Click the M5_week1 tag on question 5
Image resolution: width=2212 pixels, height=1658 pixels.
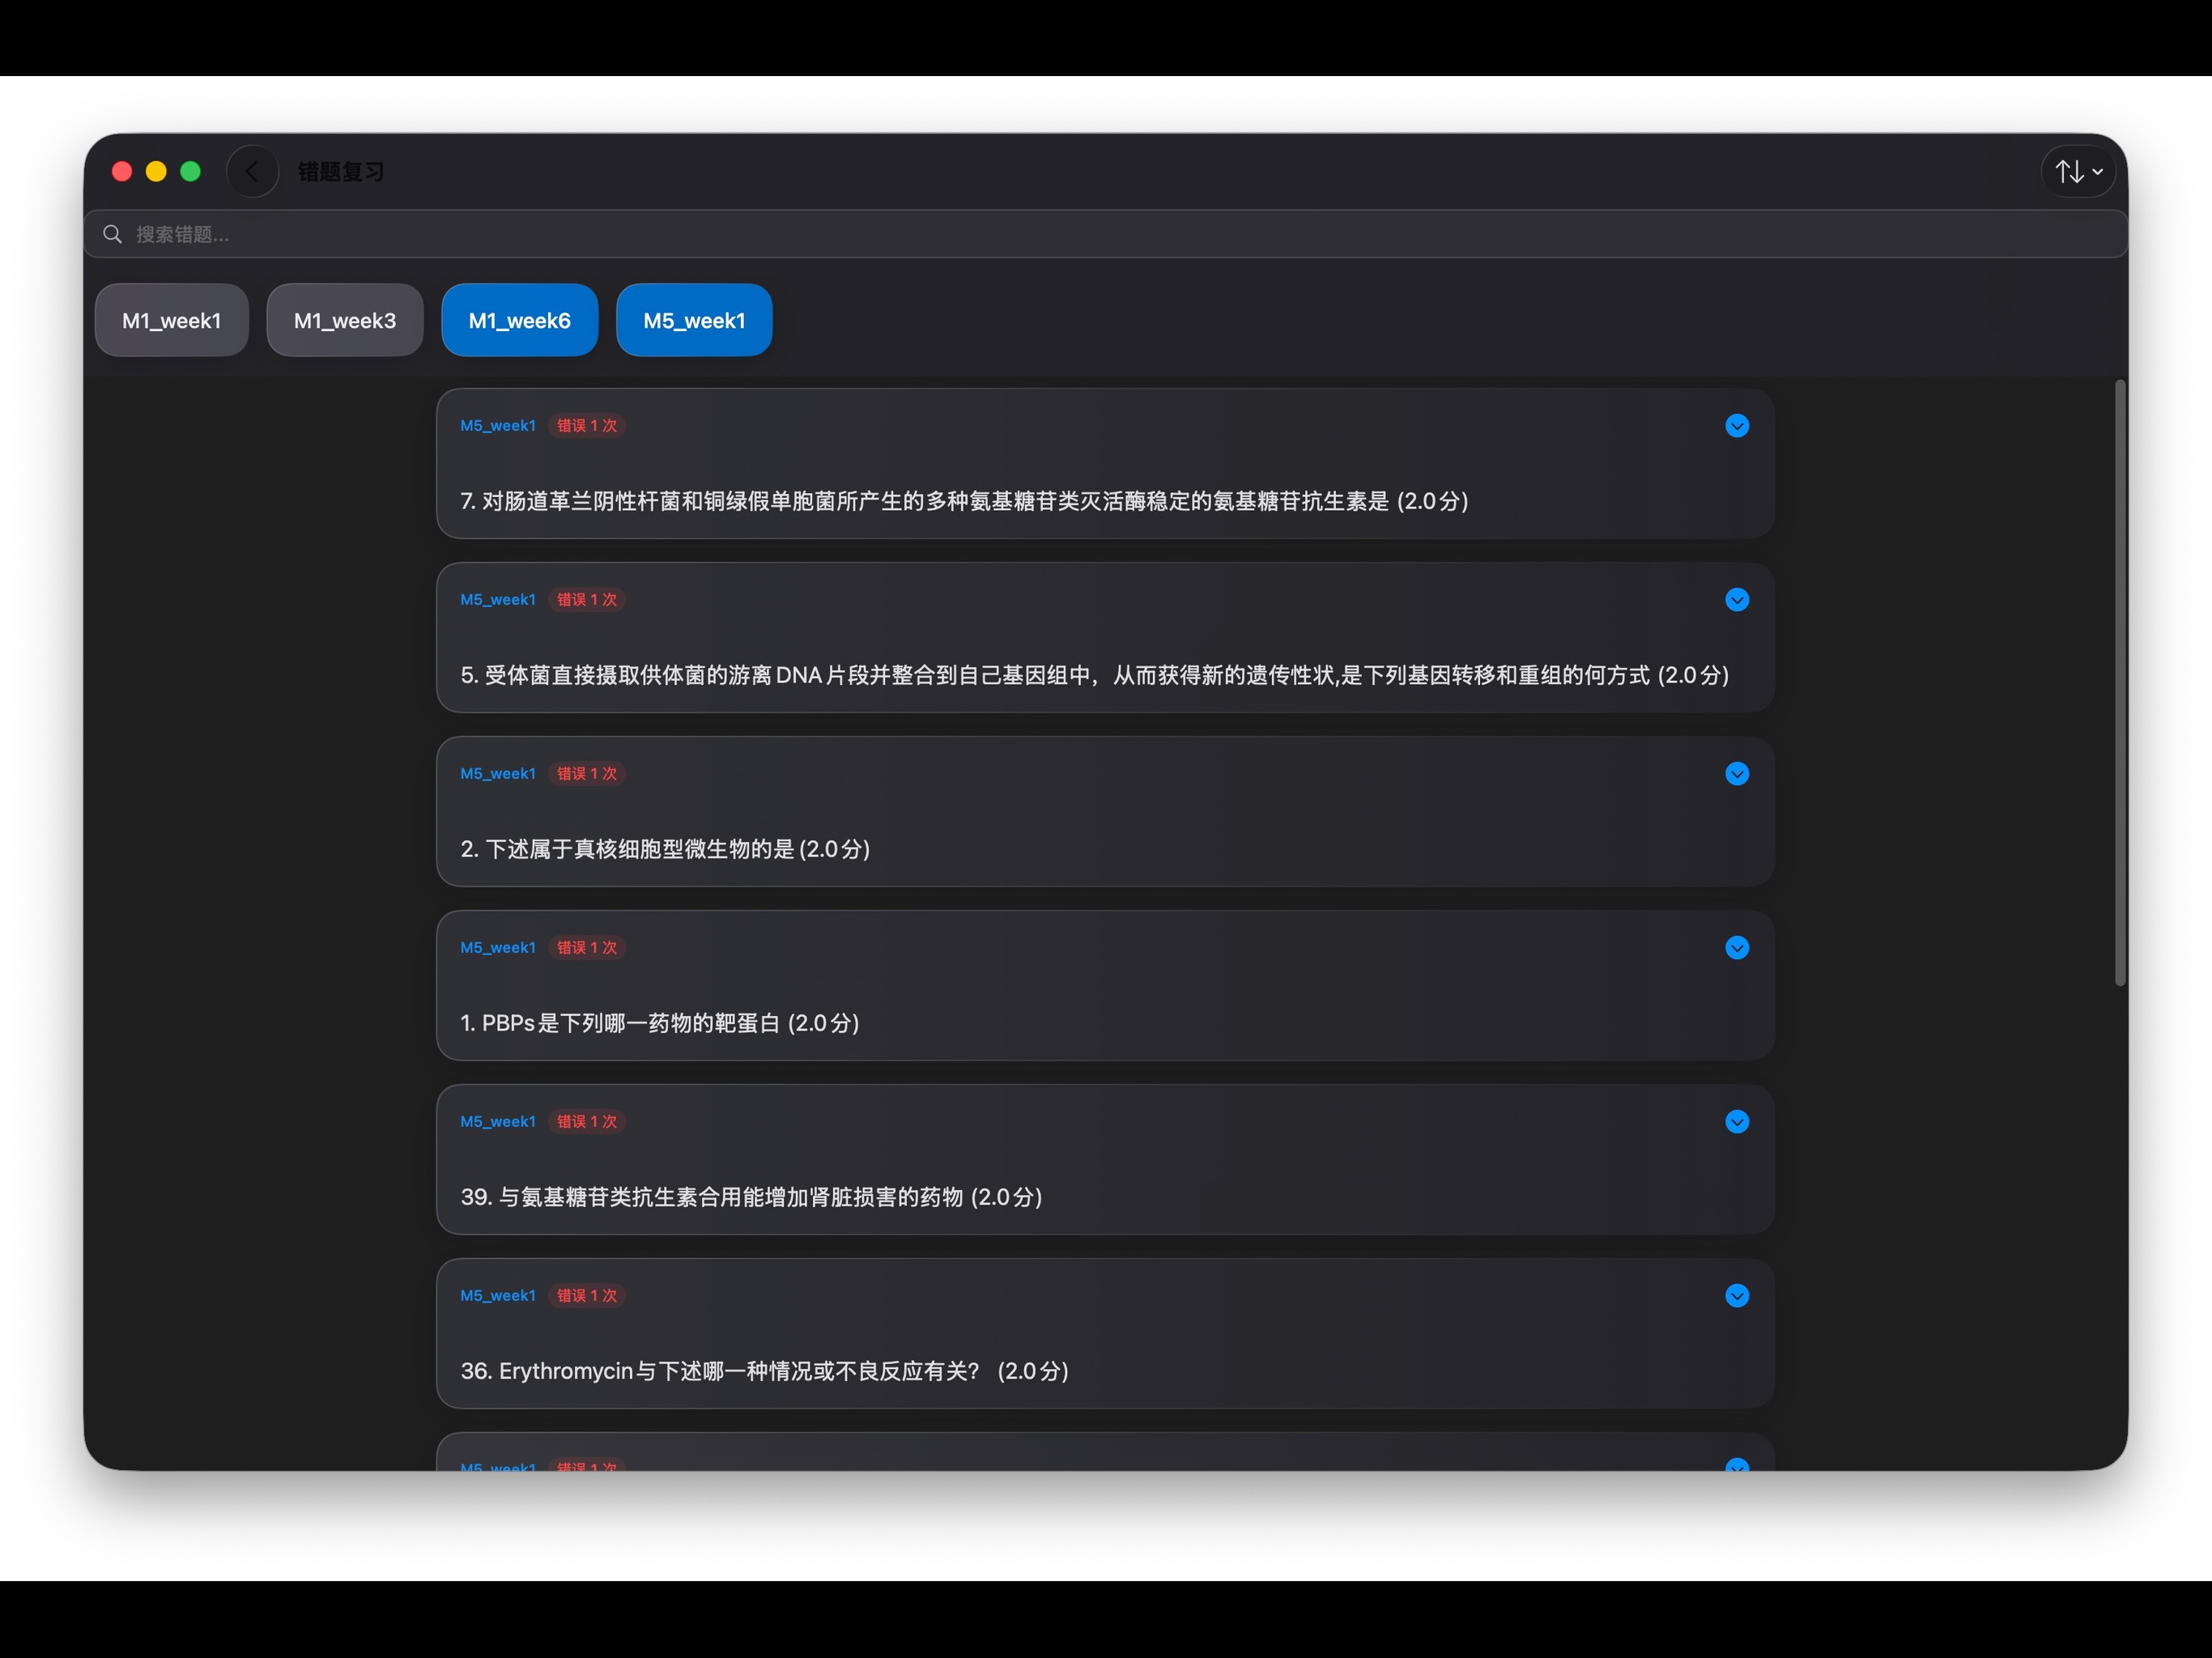(x=498, y=600)
